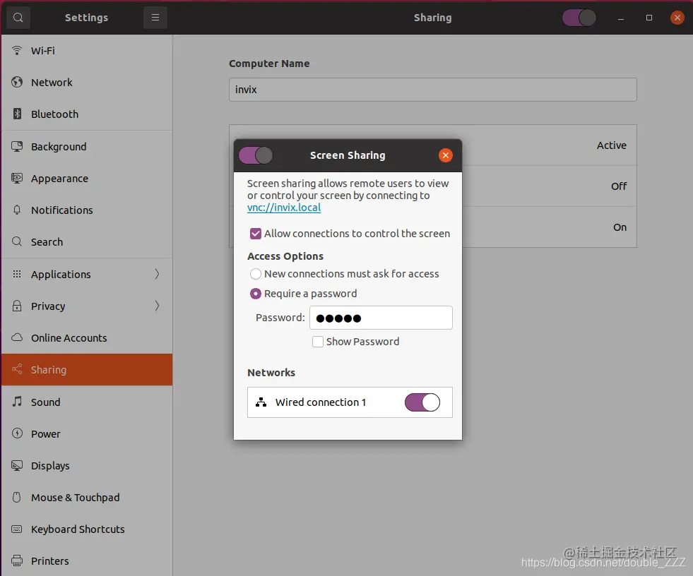Image resolution: width=693 pixels, height=576 pixels.
Task: Open the Printers settings page
Action: point(87,561)
